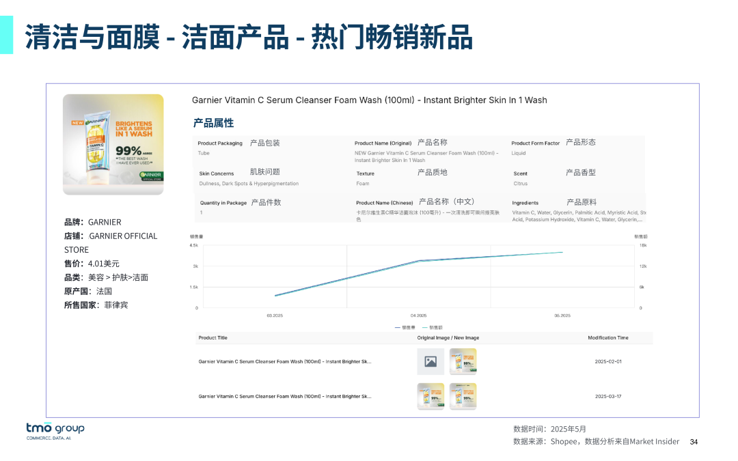Click the Garnier cleanser main product image
Screen dimensions: 738x461
(113, 144)
